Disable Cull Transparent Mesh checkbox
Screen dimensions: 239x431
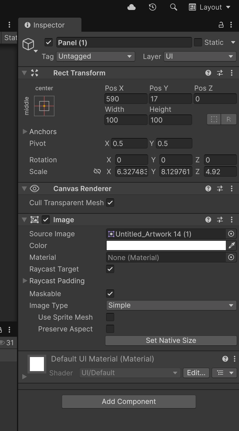[110, 203]
